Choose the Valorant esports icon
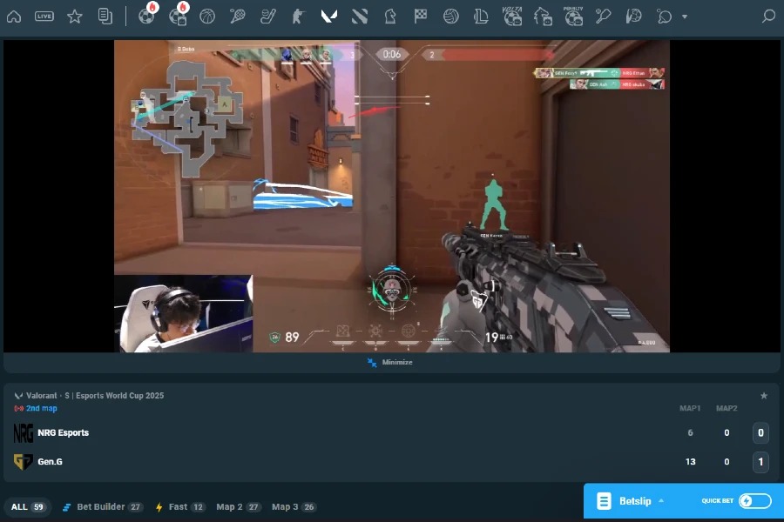Viewport: 784px width, 522px height. [x=329, y=17]
